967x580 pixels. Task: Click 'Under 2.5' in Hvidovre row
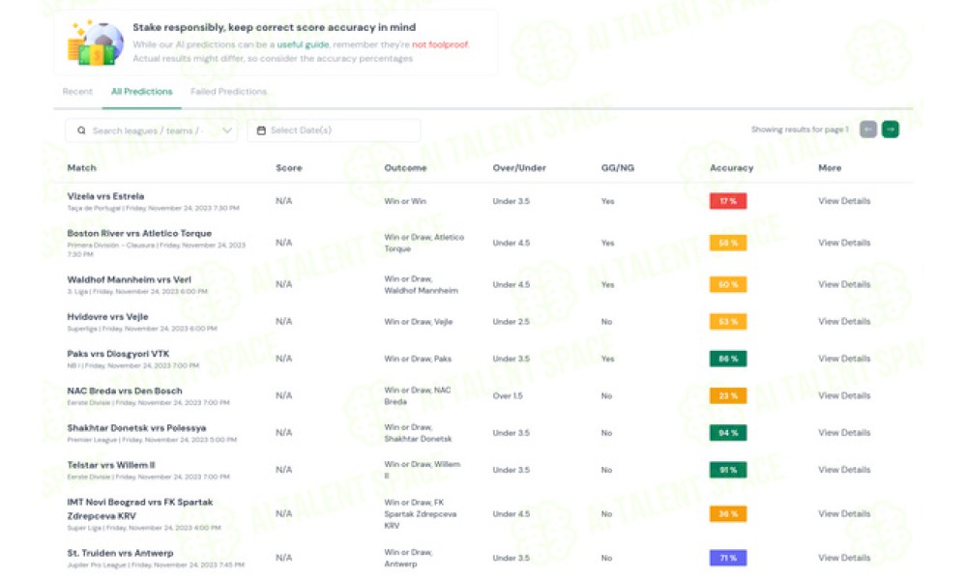(x=512, y=322)
